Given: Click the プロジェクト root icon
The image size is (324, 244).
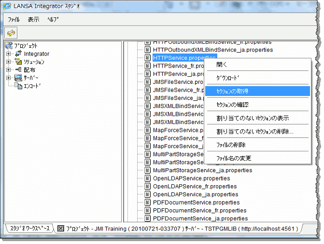Looking at the screenshot, I should [x=9, y=46].
